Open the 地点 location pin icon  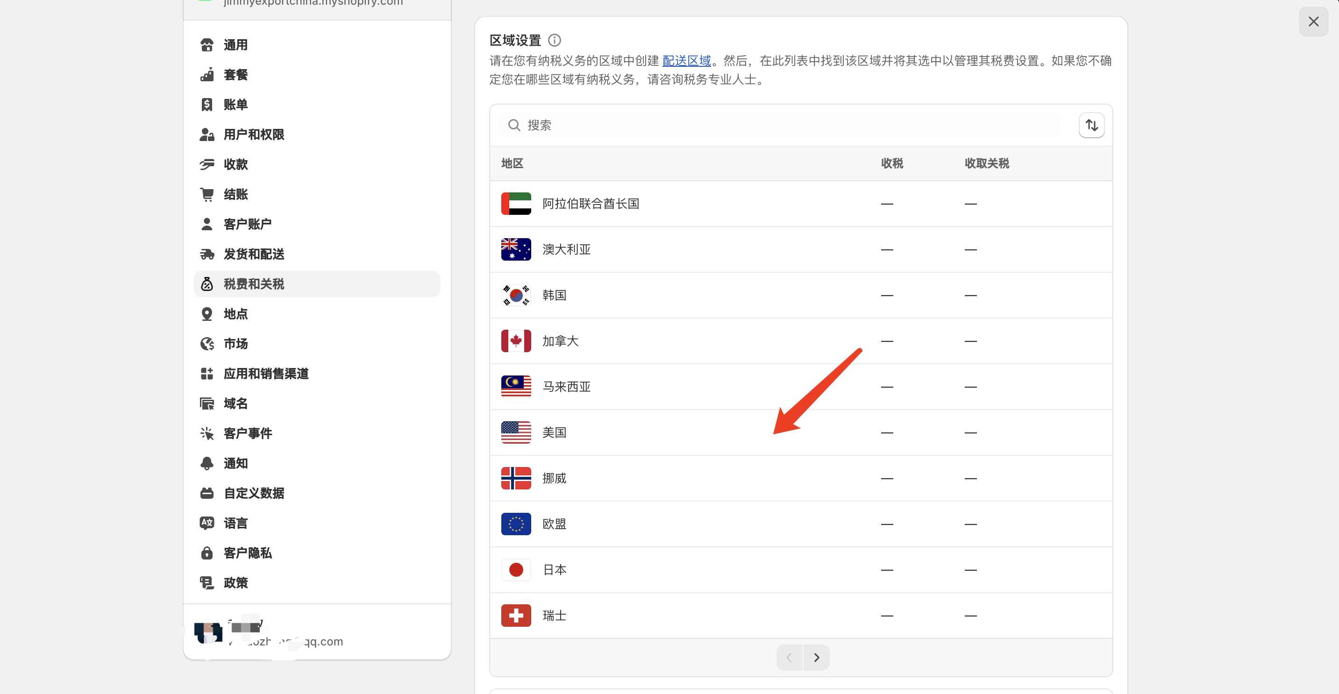(207, 314)
